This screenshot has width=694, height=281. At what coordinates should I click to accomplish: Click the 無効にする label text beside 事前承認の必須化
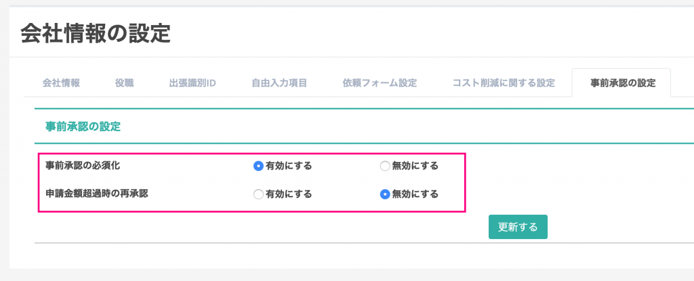415,165
